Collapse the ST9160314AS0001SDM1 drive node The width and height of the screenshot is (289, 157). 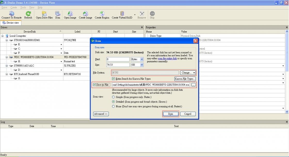pyautogui.click(x=7, y=40)
